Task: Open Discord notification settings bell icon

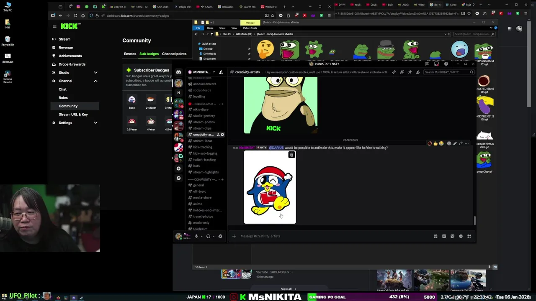Action: (x=402, y=72)
